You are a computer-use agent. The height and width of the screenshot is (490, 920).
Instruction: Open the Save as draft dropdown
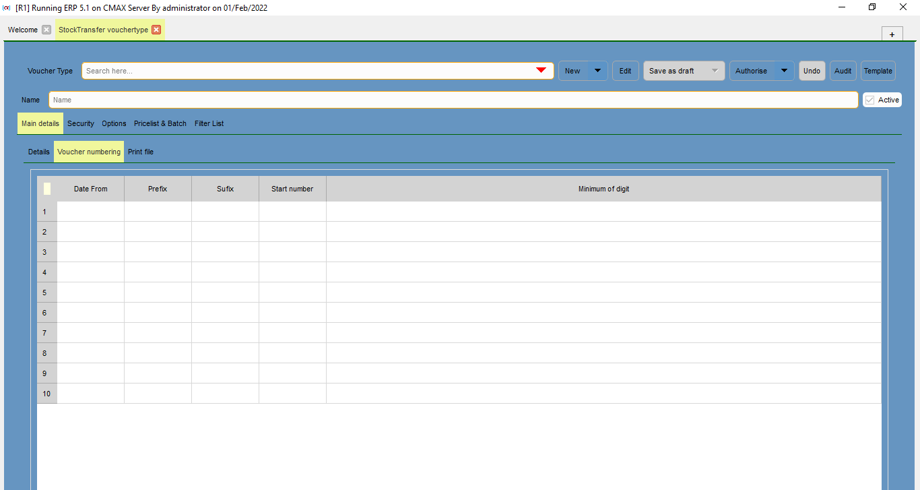coord(714,70)
